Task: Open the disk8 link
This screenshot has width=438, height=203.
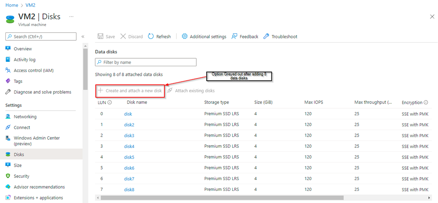Action: (129, 190)
